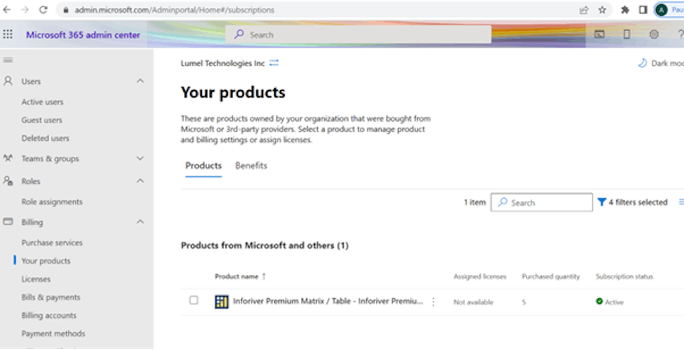This screenshot has height=350, width=684.
Task: Expand the Teams & groups chevron
Action: tap(140, 158)
